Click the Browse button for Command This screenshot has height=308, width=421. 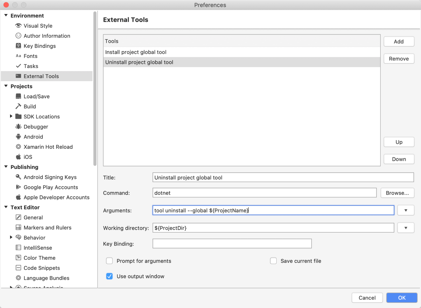click(x=397, y=193)
